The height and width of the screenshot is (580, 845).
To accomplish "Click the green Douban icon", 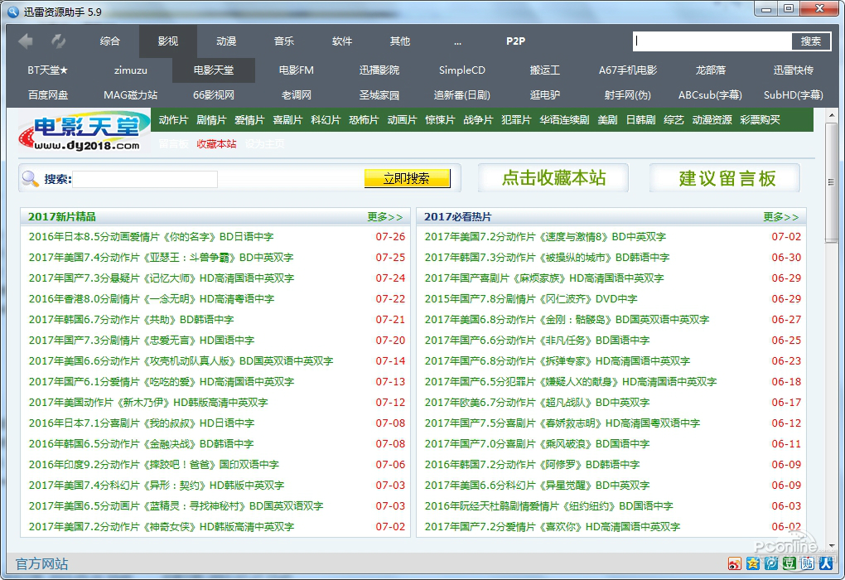I will [789, 564].
